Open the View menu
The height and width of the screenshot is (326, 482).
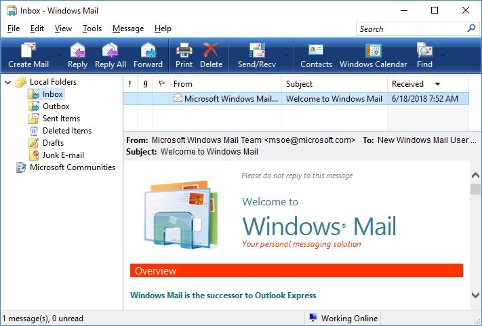(63, 28)
